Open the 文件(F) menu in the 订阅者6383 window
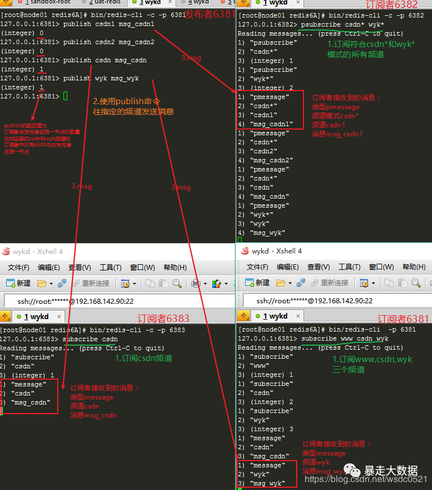 (x=19, y=267)
